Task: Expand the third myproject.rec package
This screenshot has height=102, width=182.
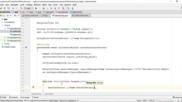Action: [x=5, y=41]
